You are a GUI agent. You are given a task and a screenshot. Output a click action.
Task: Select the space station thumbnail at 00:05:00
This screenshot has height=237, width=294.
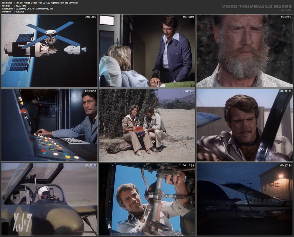click(49, 51)
